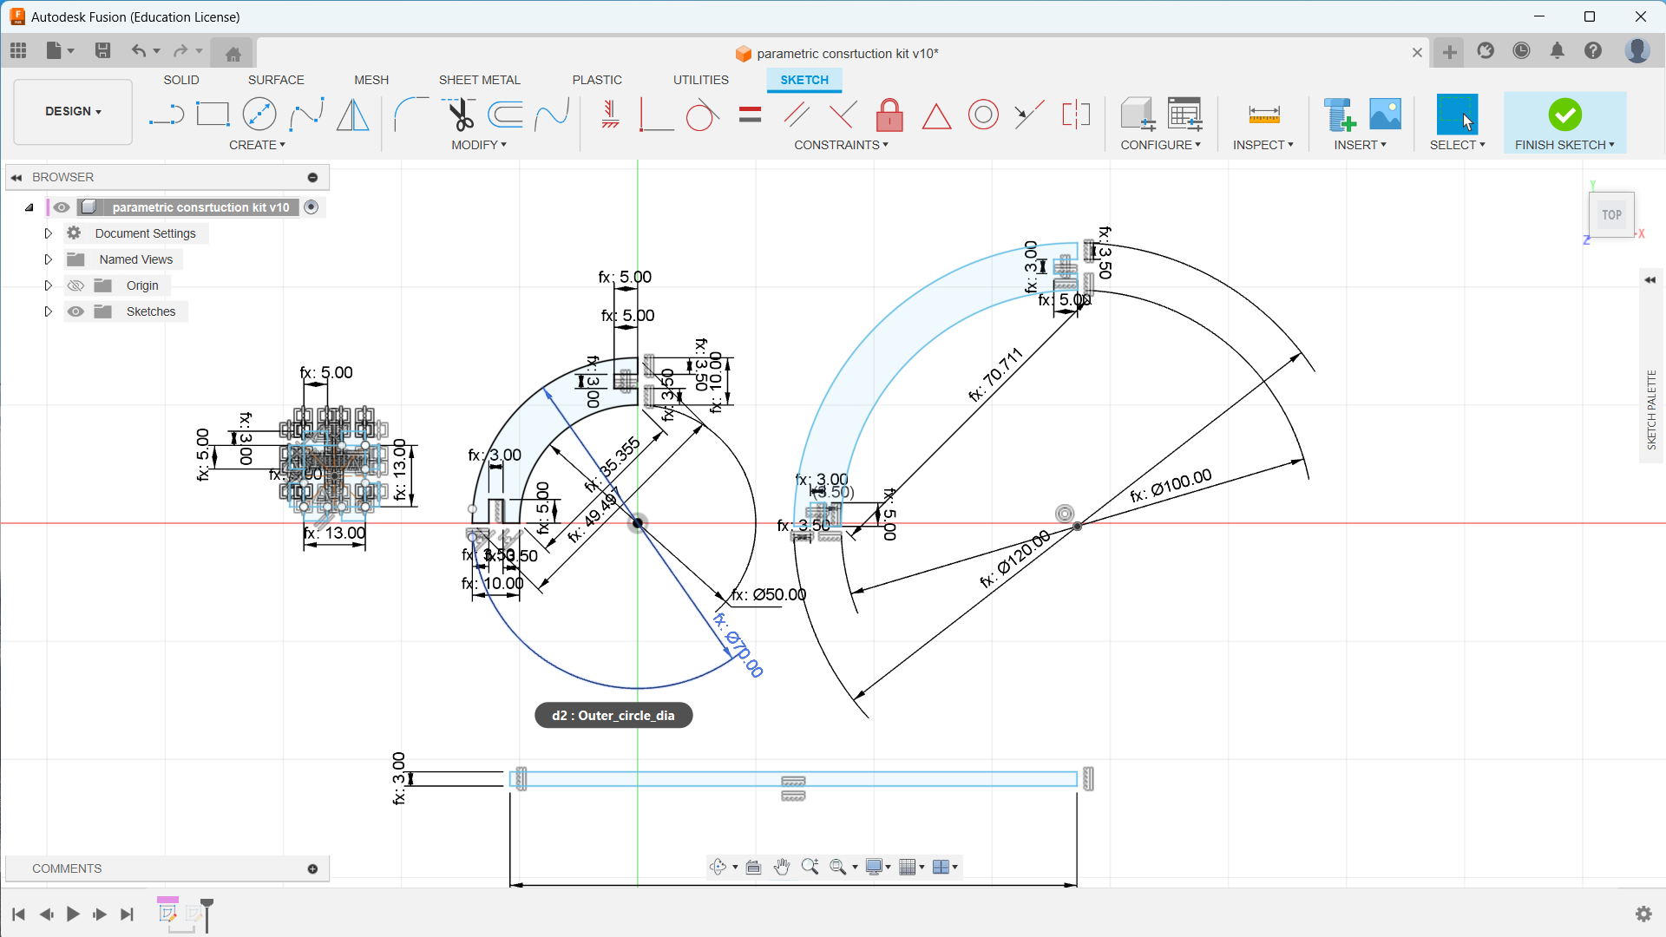Screen dimensions: 1666x937
Task: Open the Measure inspect tool
Action: pos(1263,115)
